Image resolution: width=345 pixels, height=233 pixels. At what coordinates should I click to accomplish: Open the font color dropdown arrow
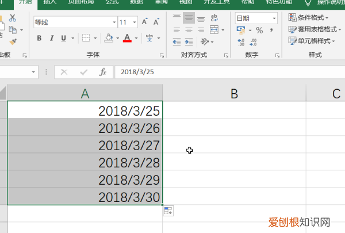pyautogui.click(x=136, y=38)
